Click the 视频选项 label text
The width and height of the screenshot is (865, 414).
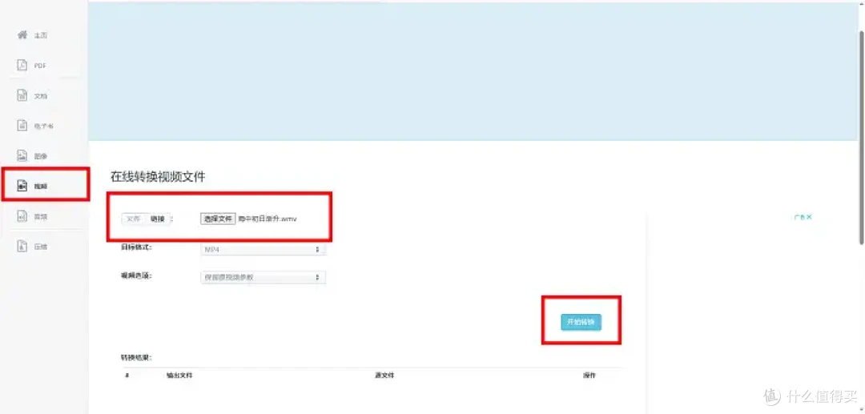pyautogui.click(x=136, y=275)
